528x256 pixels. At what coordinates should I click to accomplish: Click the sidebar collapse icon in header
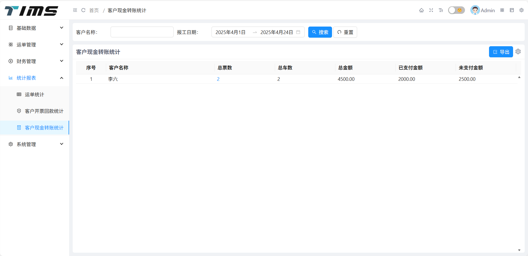tap(75, 10)
